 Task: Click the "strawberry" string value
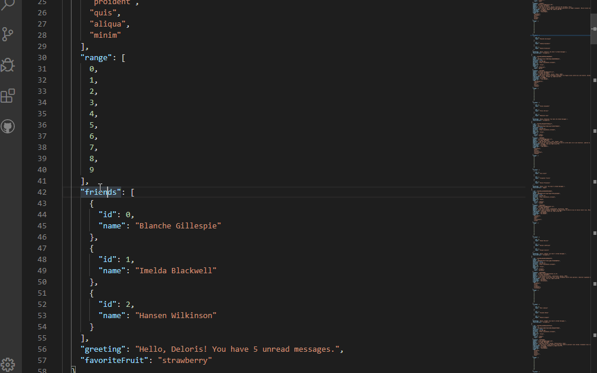point(184,361)
